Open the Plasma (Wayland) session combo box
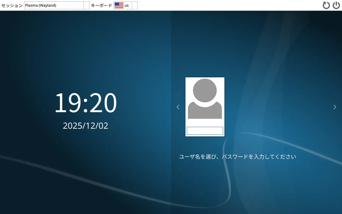The image size is (342, 214). (54, 5)
